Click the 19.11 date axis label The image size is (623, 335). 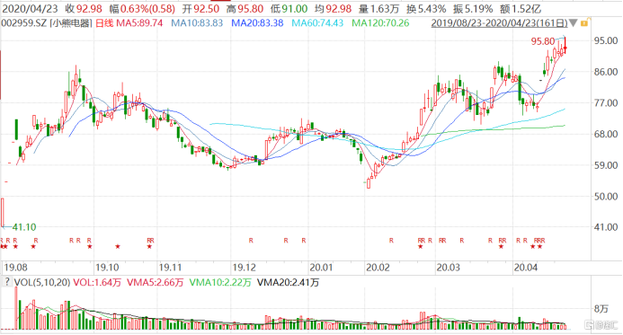click(x=171, y=267)
